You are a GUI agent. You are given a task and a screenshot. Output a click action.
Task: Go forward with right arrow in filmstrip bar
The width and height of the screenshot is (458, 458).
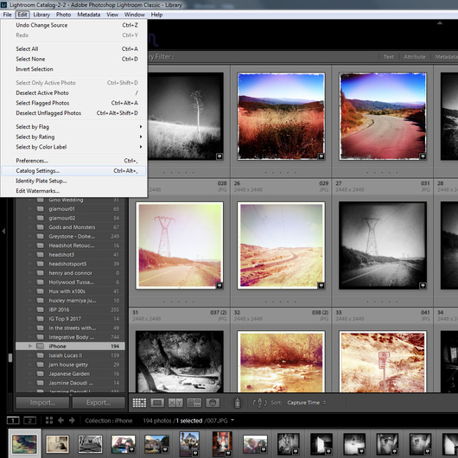pyautogui.click(x=72, y=420)
